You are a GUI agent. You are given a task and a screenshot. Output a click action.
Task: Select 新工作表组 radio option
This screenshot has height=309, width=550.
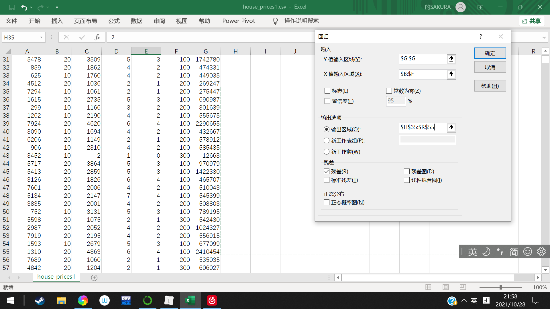pyautogui.click(x=326, y=140)
